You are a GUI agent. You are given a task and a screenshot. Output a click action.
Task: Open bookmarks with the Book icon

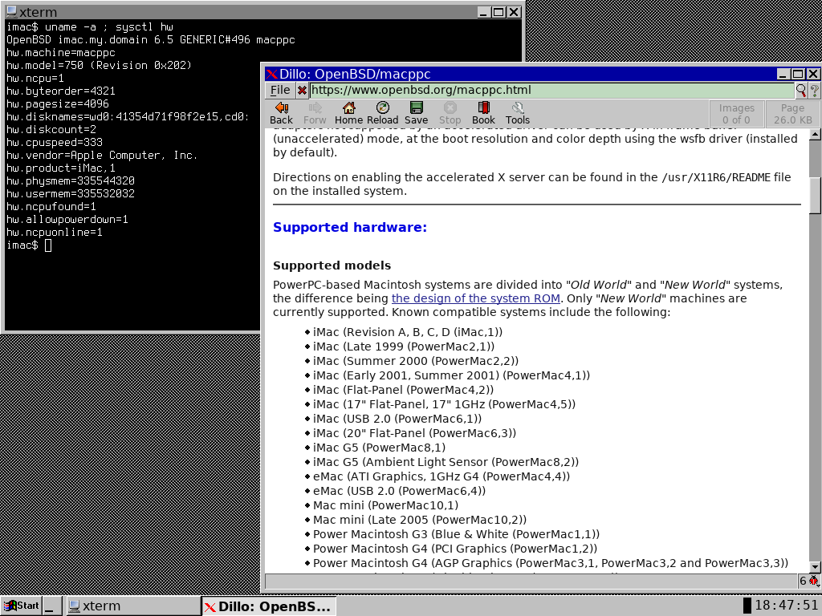click(x=483, y=113)
